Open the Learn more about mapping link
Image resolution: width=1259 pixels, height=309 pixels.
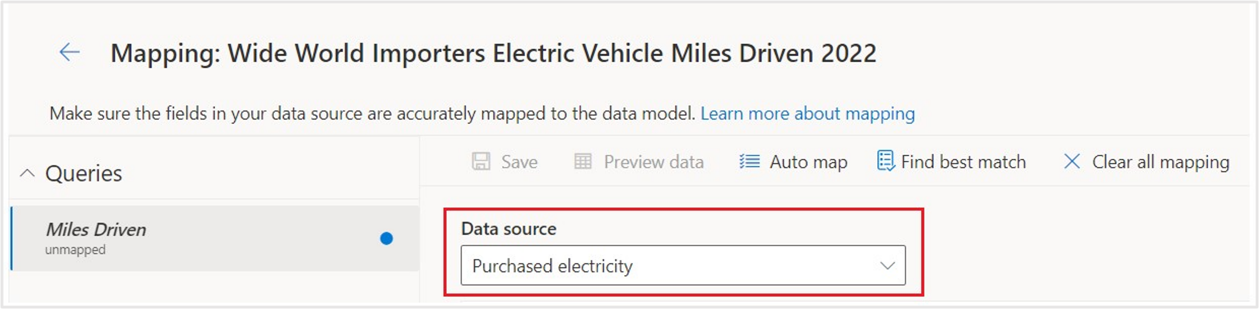coord(807,114)
